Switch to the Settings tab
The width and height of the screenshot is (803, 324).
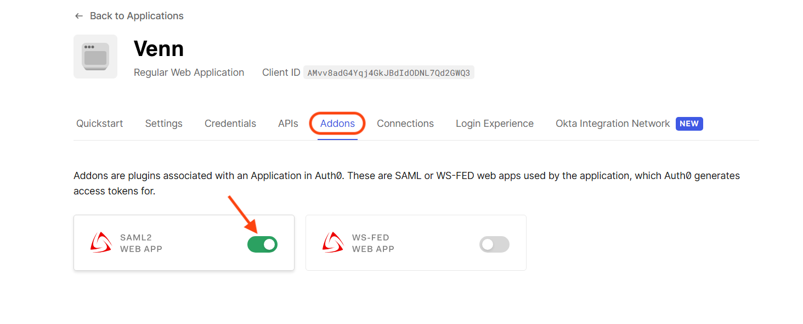163,123
